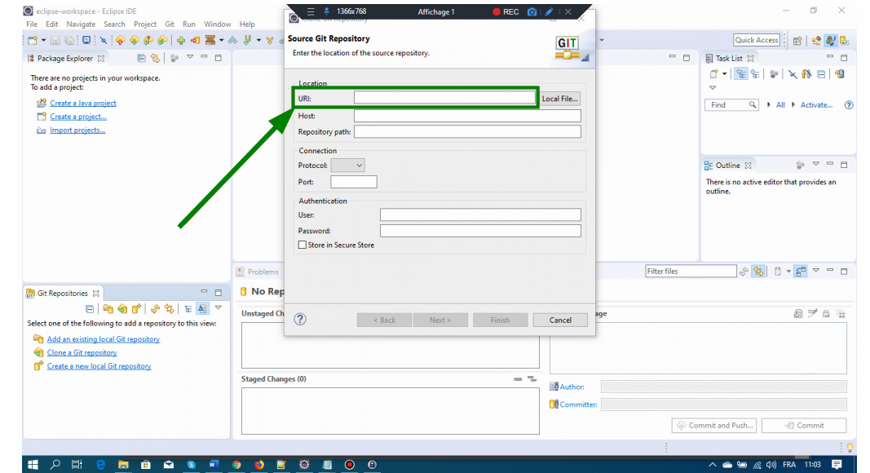The height and width of the screenshot is (473, 870).
Task: Click the Create a new local Git repository link
Action: (99, 366)
